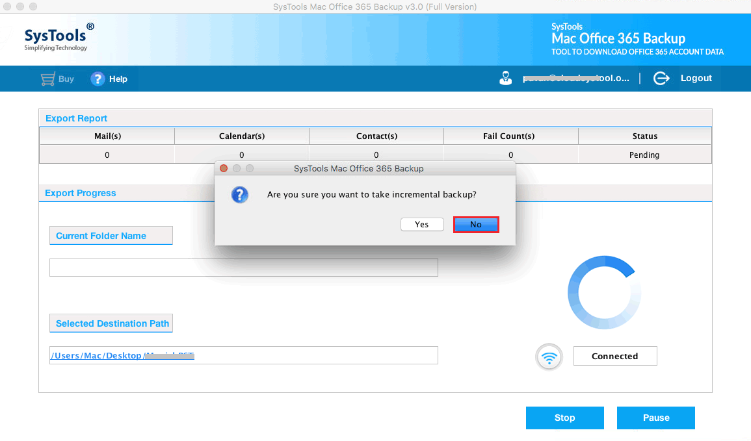This screenshot has height=441, width=751.
Task: Click the main window title bar text
Action: pos(375,6)
